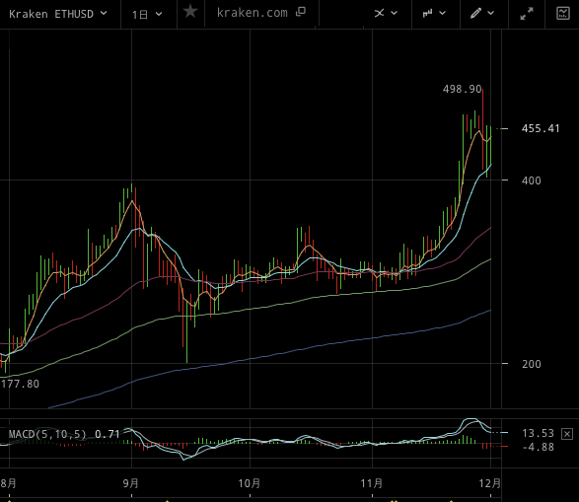Open the chart type bar icon
The image size is (579, 502).
coord(428,14)
